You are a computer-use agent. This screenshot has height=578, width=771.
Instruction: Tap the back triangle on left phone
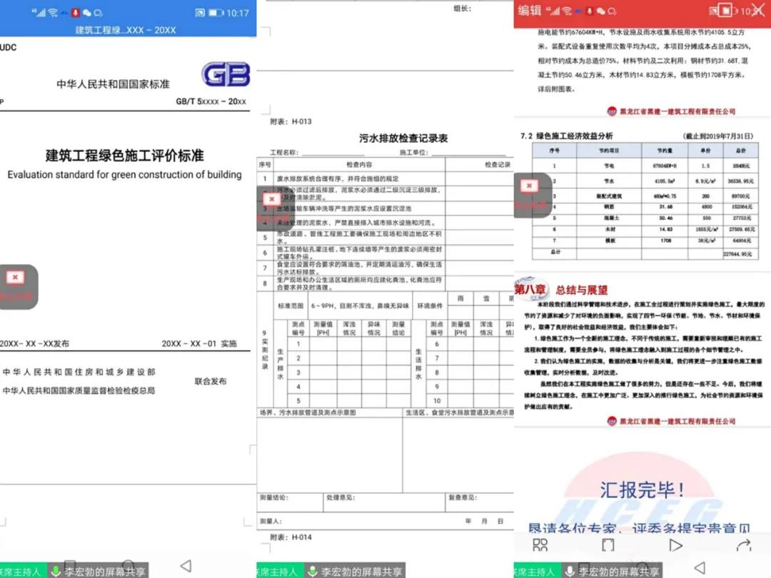click(x=186, y=566)
